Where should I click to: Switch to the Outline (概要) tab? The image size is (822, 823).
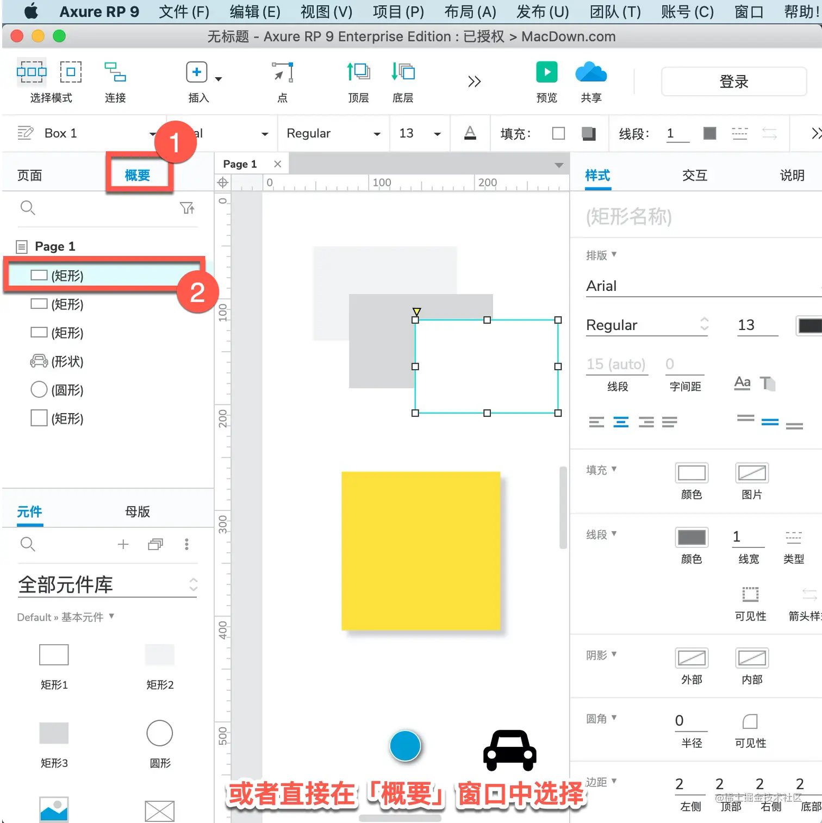pos(138,176)
